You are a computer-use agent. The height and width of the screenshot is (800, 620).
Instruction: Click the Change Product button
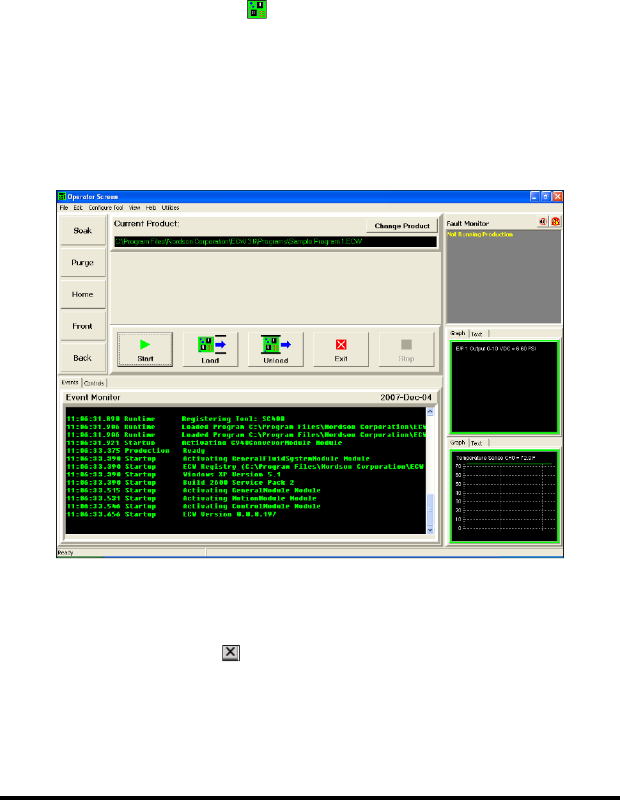point(402,226)
